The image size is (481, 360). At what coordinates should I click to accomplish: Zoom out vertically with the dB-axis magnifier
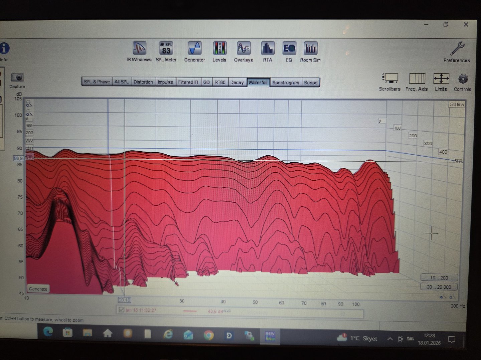point(29,113)
